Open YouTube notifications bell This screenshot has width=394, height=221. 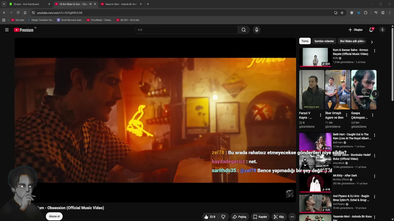(x=371, y=30)
